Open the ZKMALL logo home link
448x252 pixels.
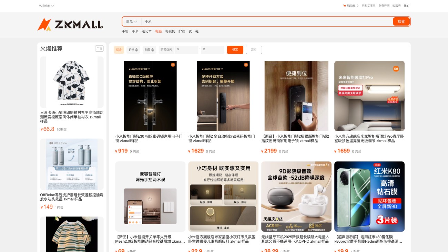(70, 24)
